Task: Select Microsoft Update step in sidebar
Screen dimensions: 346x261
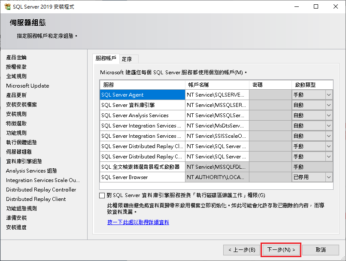Action: coord(27,86)
